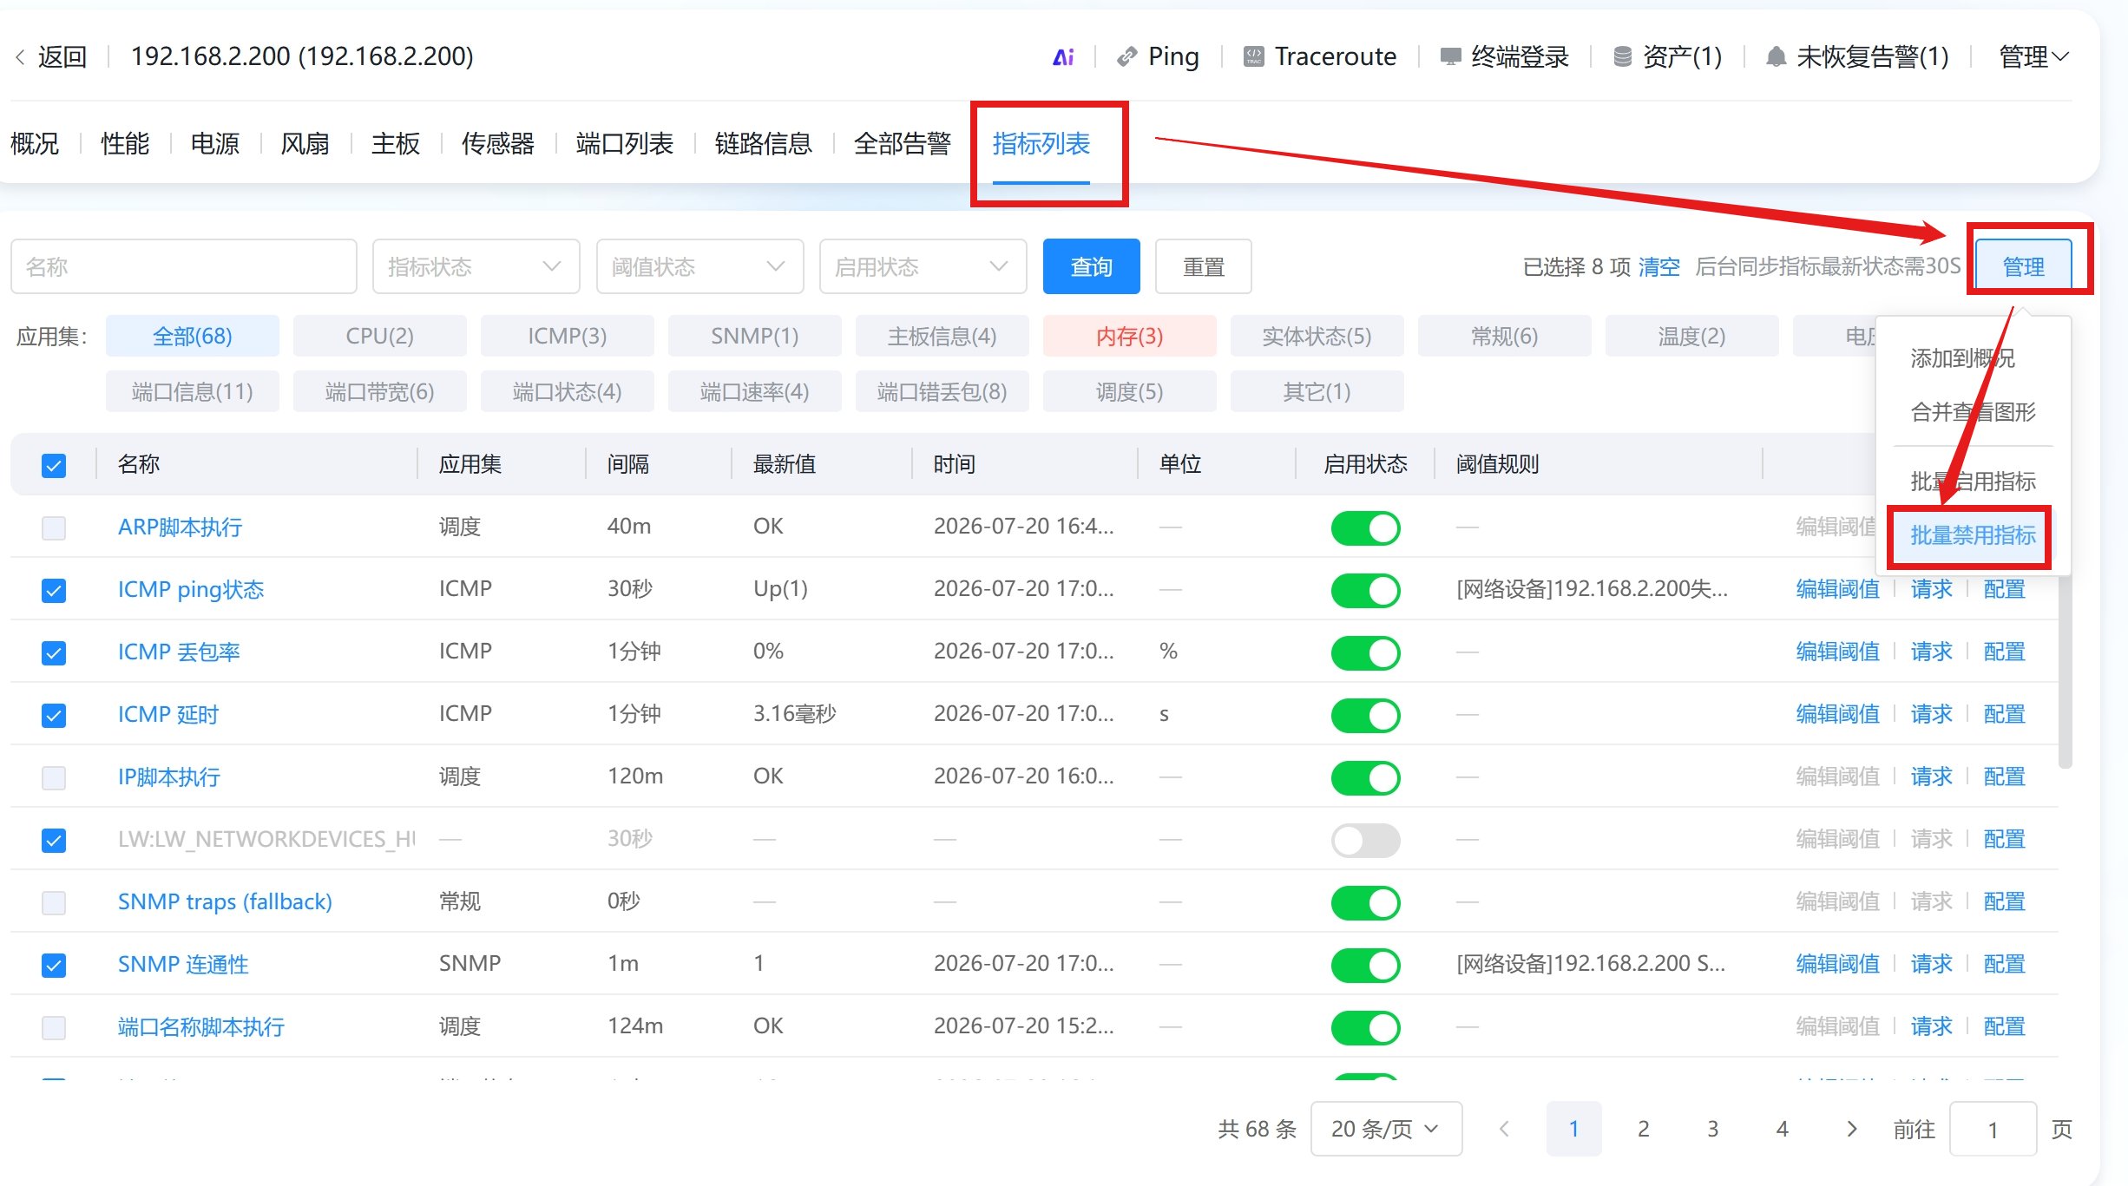Uncheck the ICMP ping状态 row checkbox
Viewport: 2128px width, 1186px height.
54,590
